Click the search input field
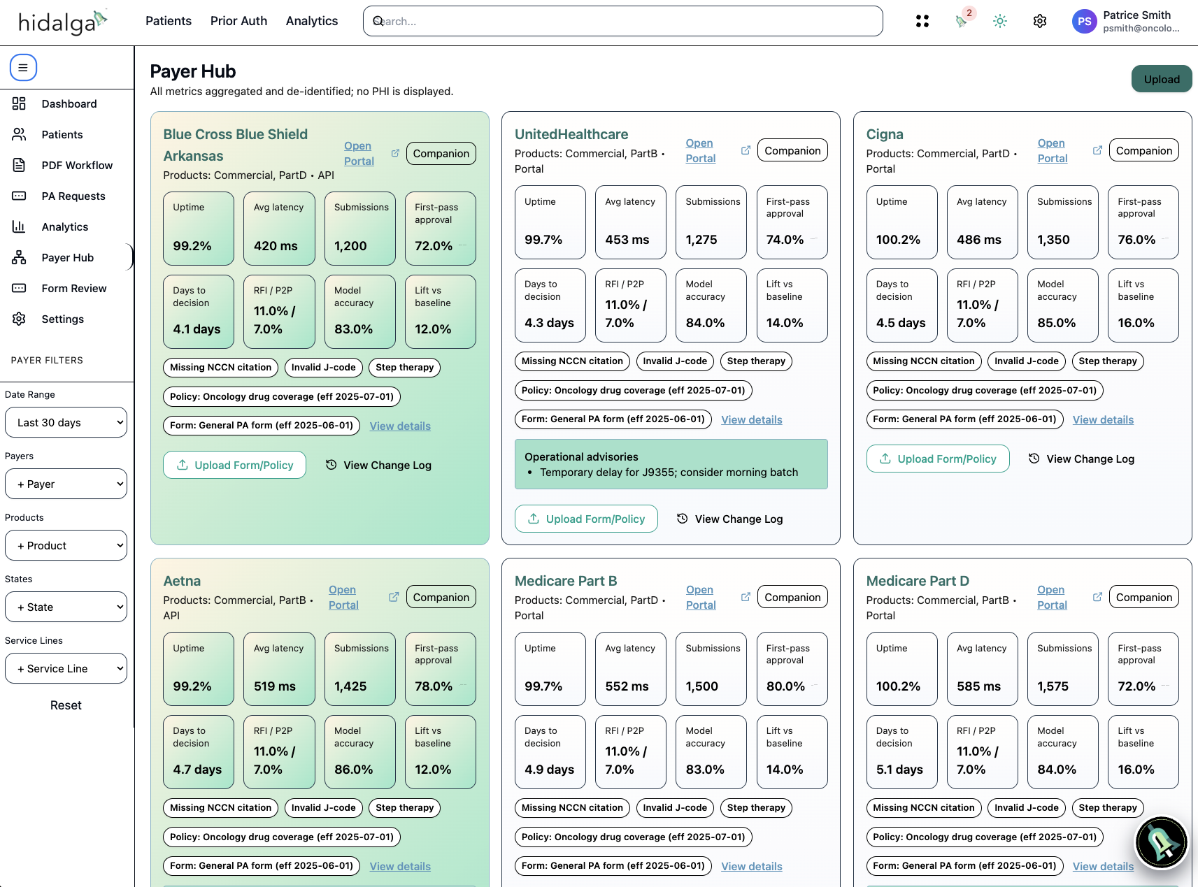Screen dimensions: 1198x887 622,21
